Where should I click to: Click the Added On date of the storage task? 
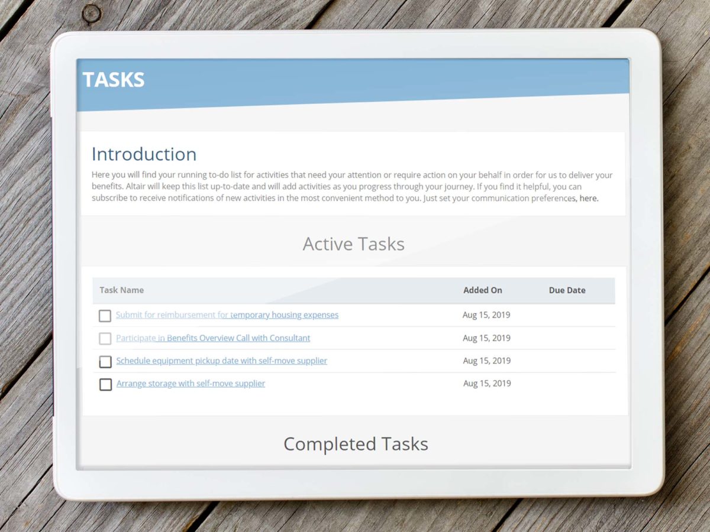click(486, 383)
